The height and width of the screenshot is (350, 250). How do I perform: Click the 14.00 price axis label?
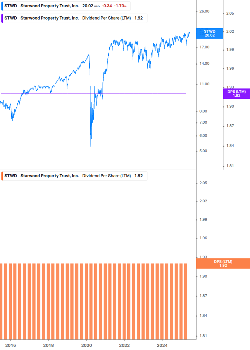coord(204,64)
